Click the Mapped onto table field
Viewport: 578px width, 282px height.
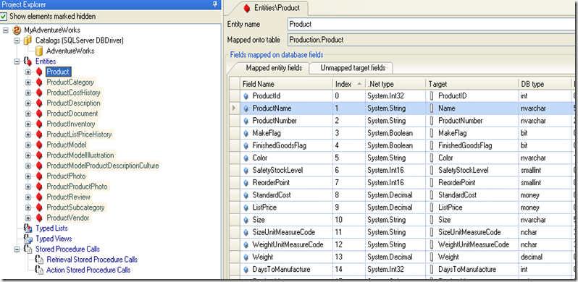pyautogui.click(x=432, y=40)
